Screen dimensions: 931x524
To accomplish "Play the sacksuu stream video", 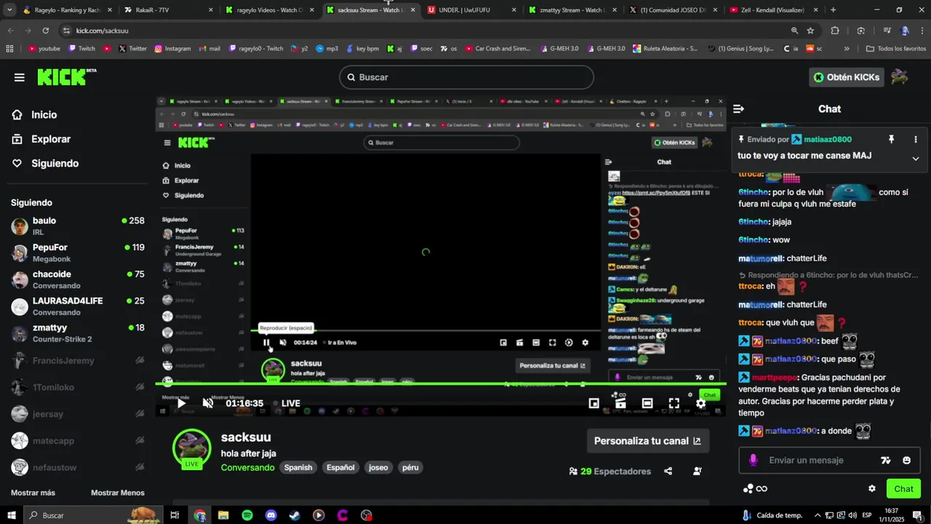I will (x=181, y=403).
